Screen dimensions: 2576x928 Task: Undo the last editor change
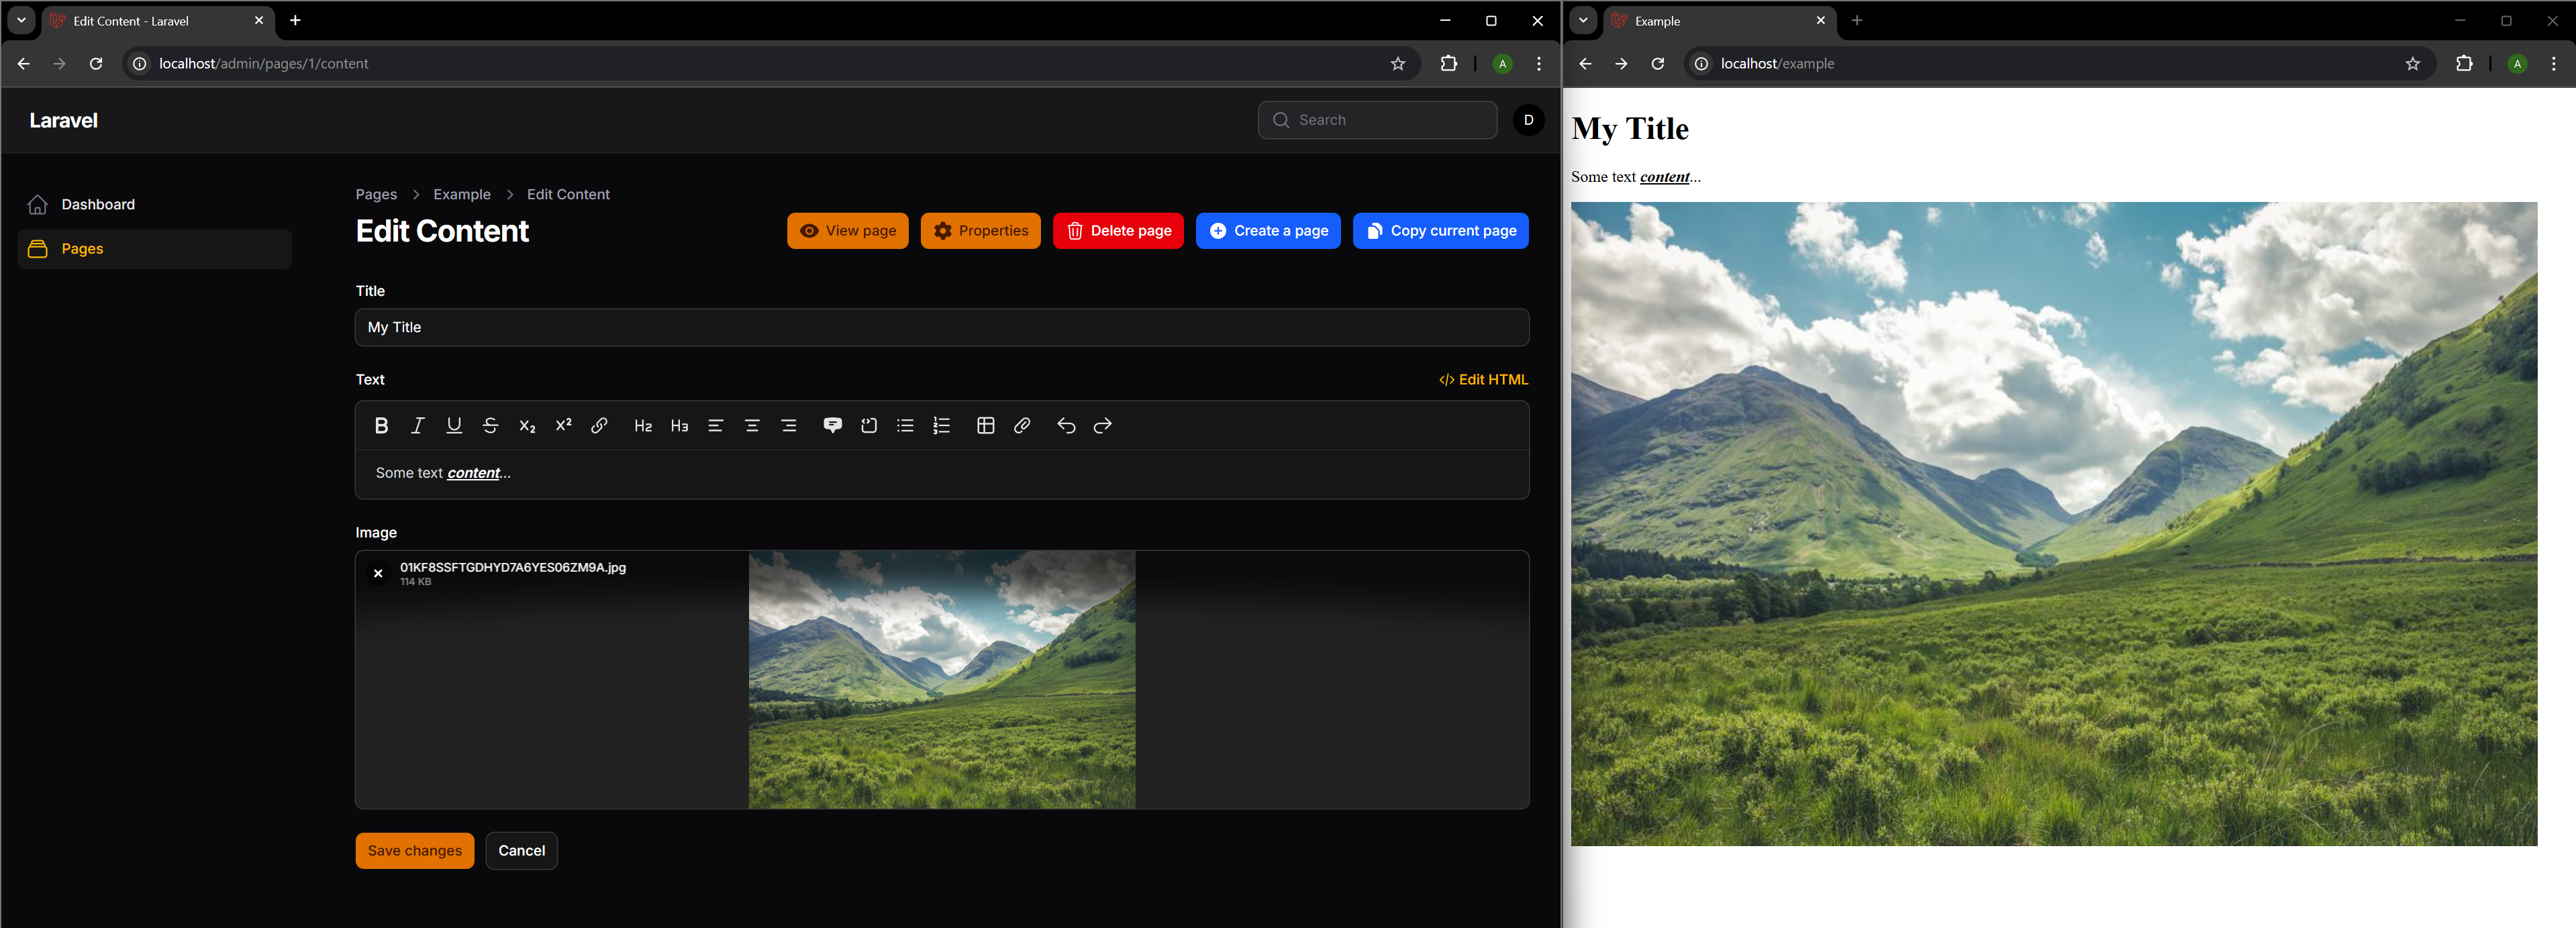1065,425
